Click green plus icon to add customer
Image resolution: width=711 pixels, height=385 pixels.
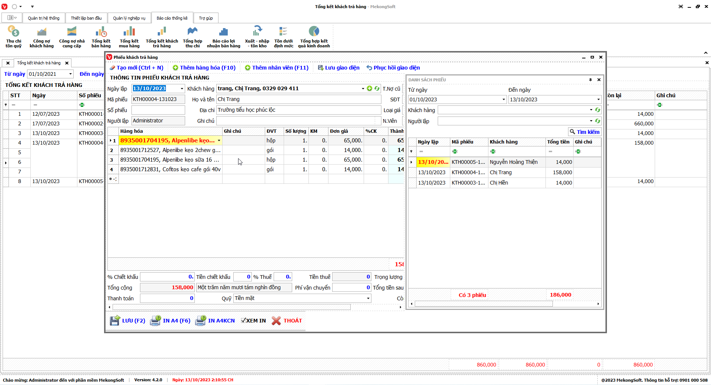coord(369,88)
